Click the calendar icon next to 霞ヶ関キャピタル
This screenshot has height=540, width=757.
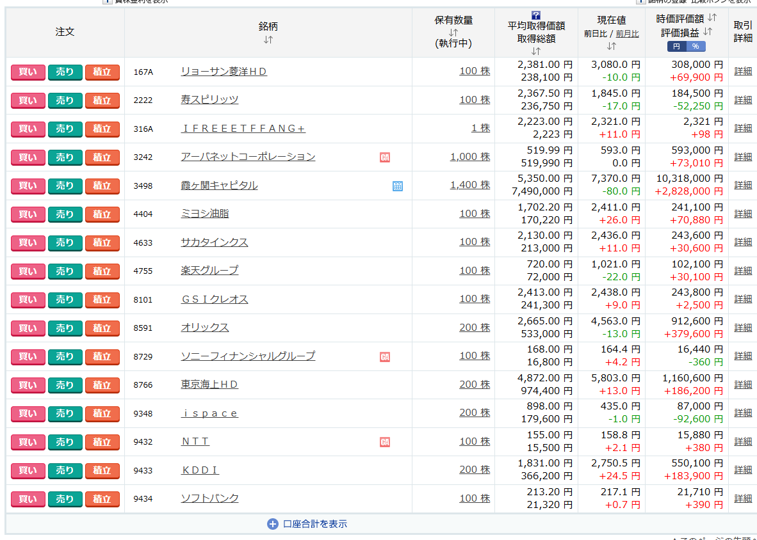[397, 186]
